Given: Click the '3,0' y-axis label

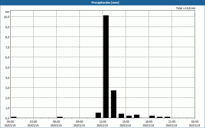Looking at the screenshot, I should (7, 88).
